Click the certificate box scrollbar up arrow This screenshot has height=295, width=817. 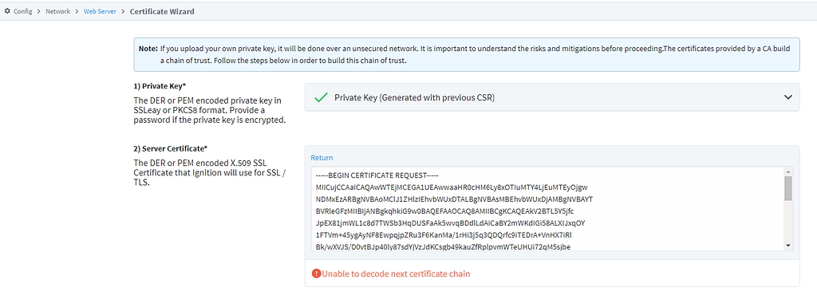point(787,171)
